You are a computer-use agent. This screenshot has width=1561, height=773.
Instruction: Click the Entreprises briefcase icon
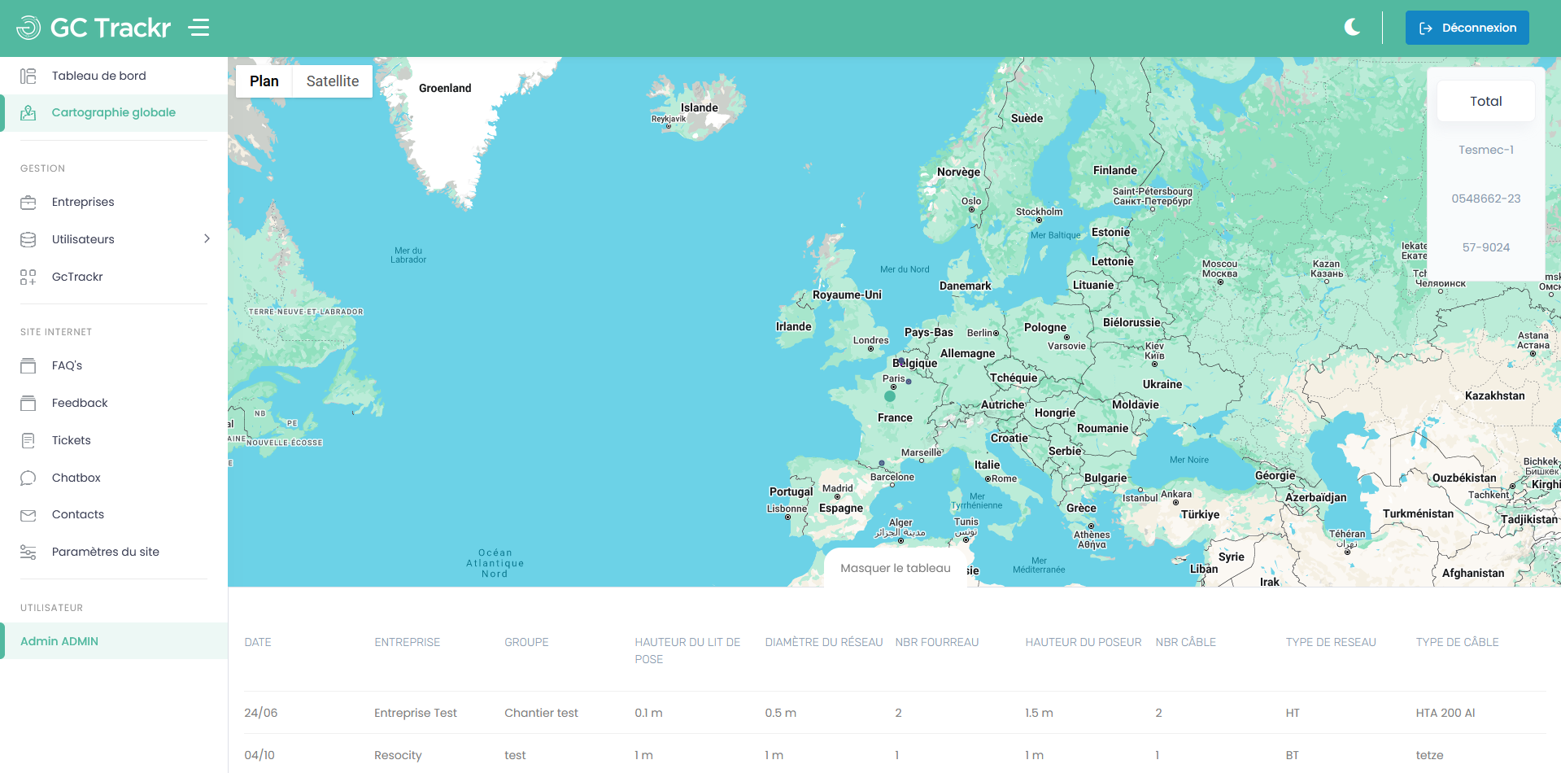(x=28, y=203)
